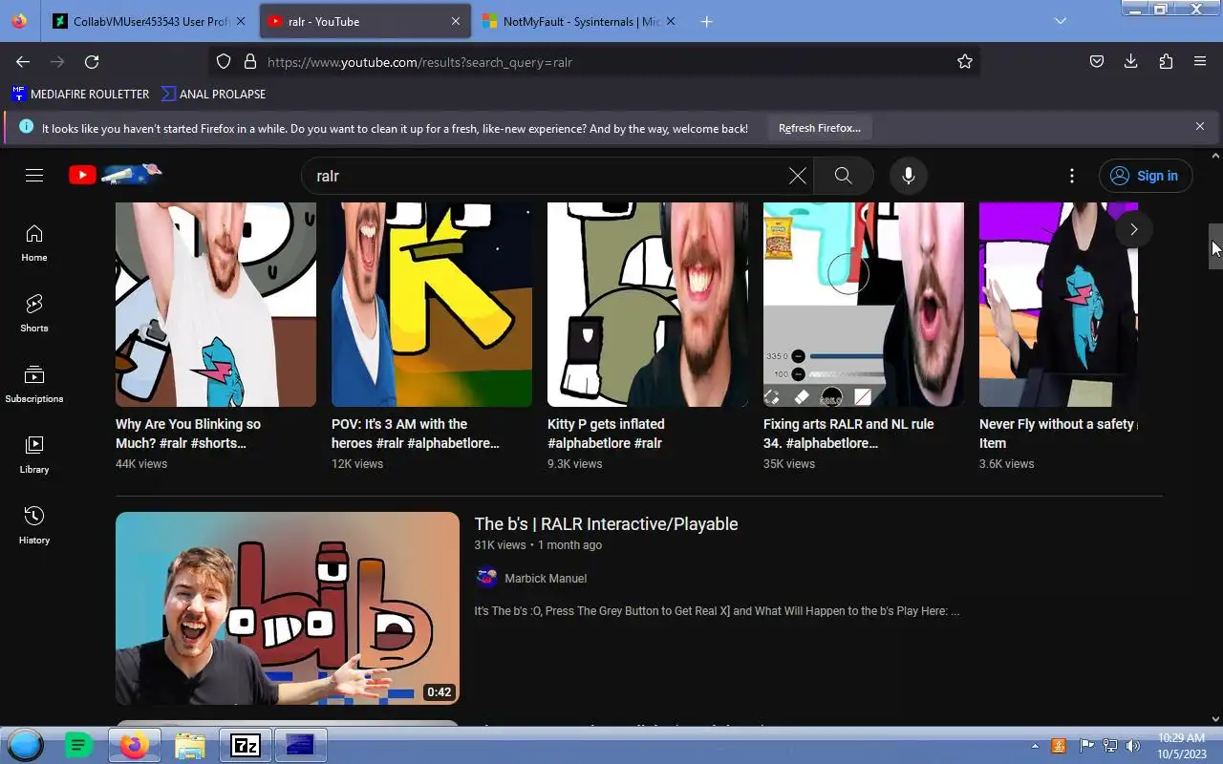Open Action Center flag tray icon
Image resolution: width=1223 pixels, height=764 pixels.
[x=1086, y=746]
